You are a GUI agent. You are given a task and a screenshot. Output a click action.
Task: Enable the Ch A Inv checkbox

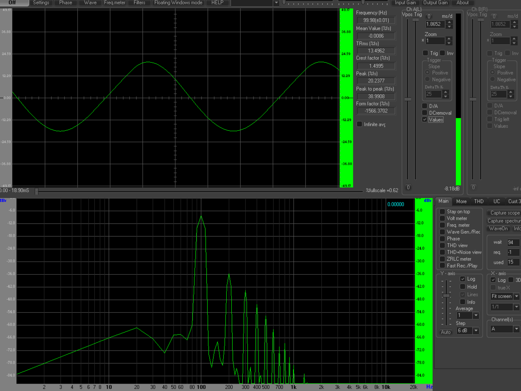click(x=442, y=53)
